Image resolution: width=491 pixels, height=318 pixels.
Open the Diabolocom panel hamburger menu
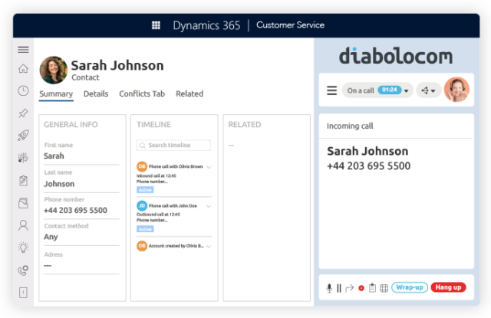coord(332,90)
